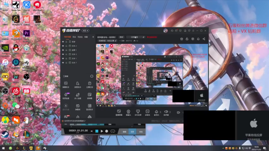Open the 主播任务 tool
The height and width of the screenshot is (151, 269).
tap(89, 85)
